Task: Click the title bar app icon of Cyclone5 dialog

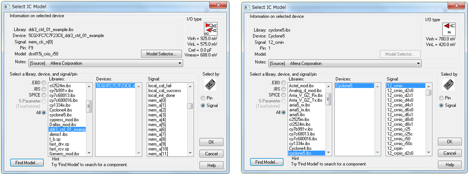Action: (x=246, y=7)
